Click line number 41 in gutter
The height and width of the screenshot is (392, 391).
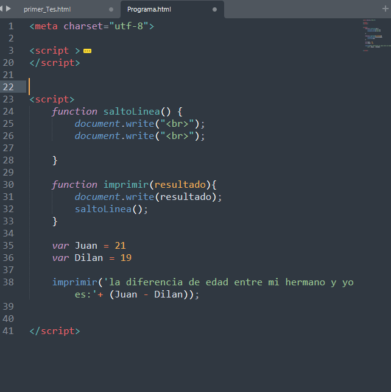coord(9,331)
